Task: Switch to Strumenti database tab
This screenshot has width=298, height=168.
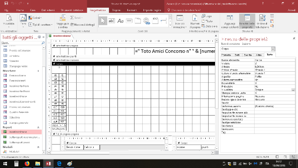Action: 72,10
